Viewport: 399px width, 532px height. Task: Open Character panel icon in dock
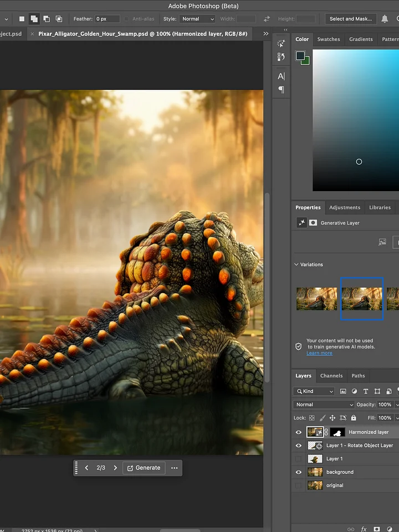pos(281,76)
